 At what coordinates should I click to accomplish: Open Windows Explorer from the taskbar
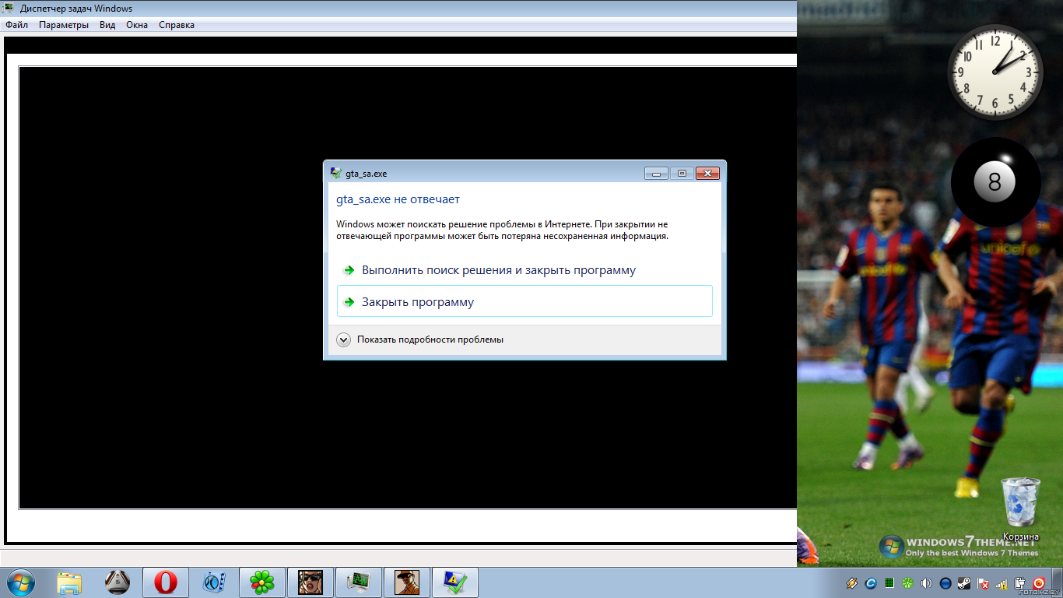[69, 582]
